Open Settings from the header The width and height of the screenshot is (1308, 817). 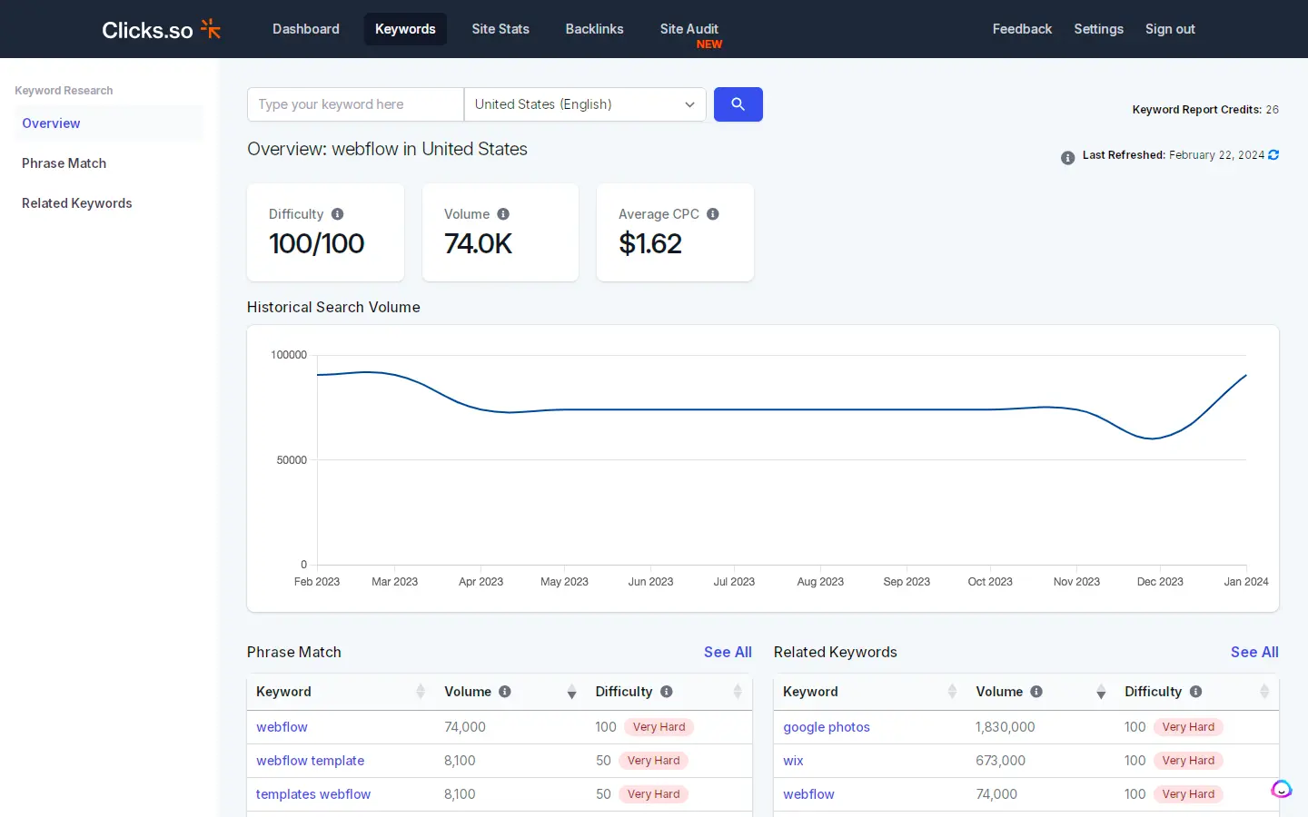point(1098,29)
